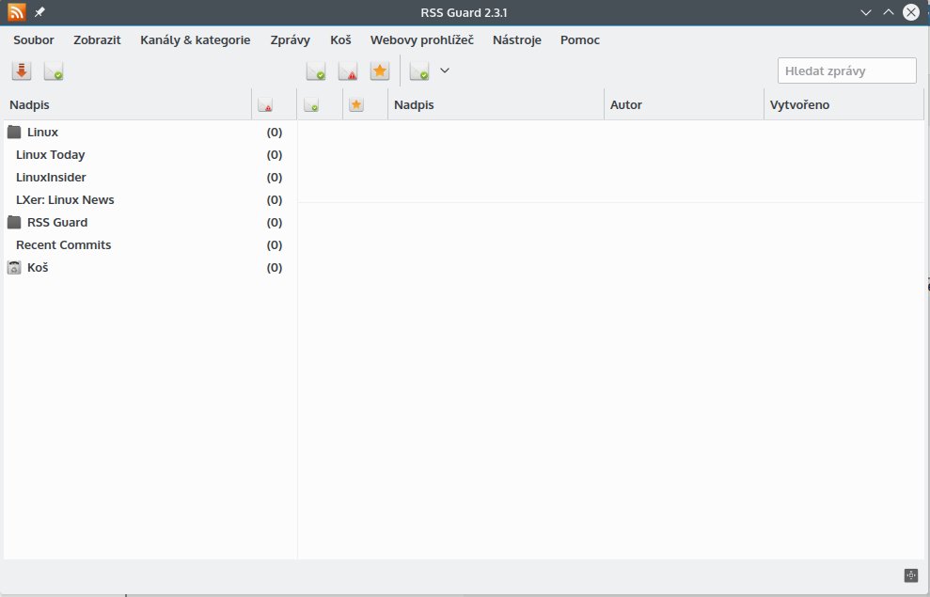Open the Nástroje menu
Viewport: 930px width, 597px height.
point(516,39)
